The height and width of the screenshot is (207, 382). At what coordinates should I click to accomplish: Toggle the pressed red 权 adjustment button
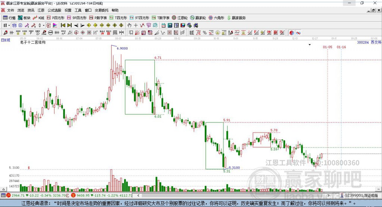[x=49, y=25]
